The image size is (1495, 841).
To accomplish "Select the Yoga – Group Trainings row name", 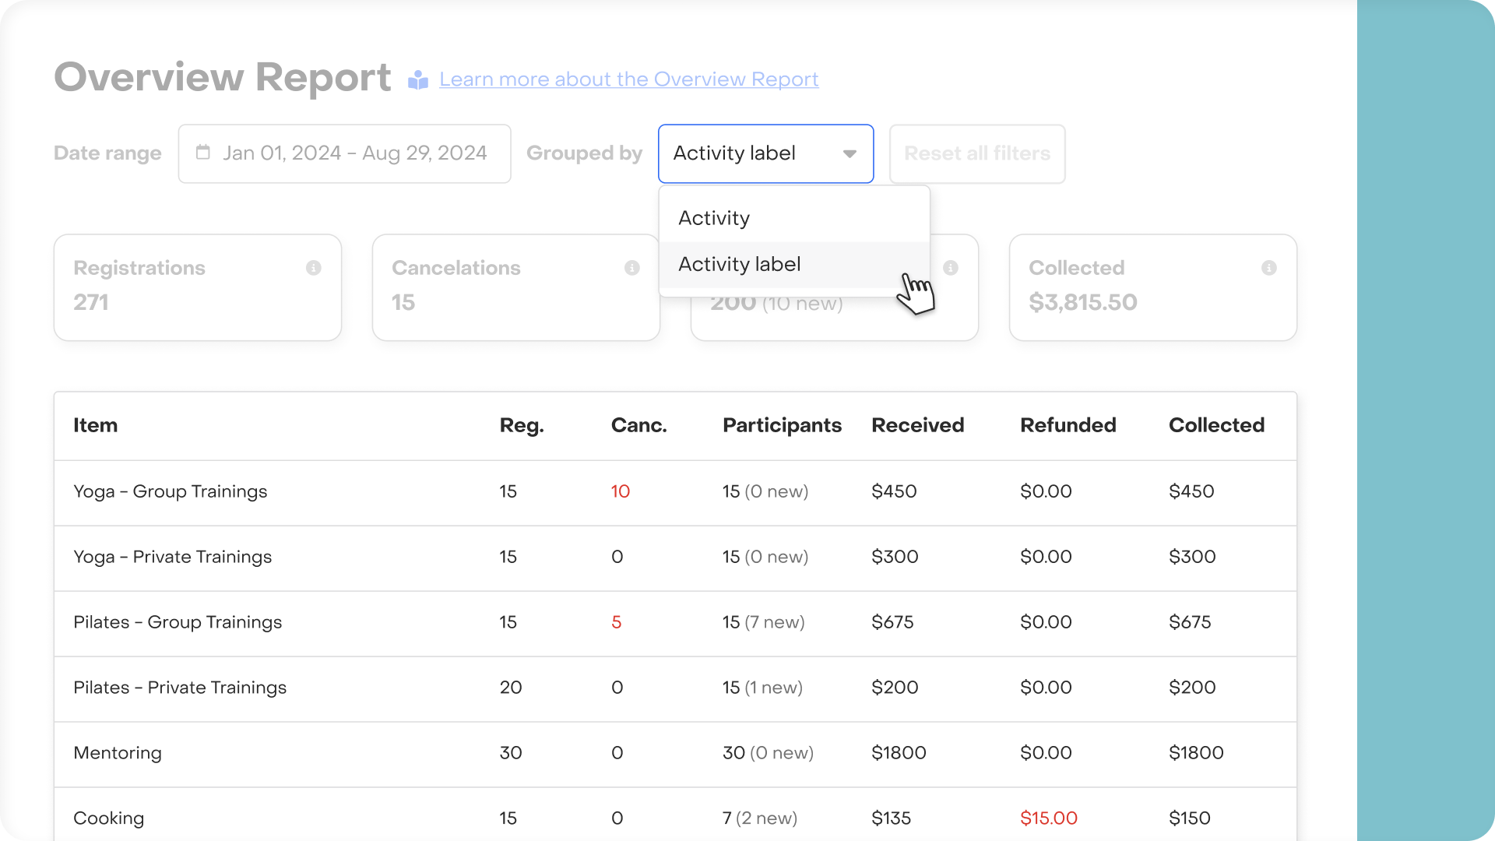I will 170,491.
